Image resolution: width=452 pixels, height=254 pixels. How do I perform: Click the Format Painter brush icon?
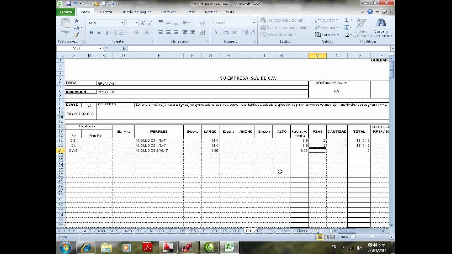coord(76,35)
